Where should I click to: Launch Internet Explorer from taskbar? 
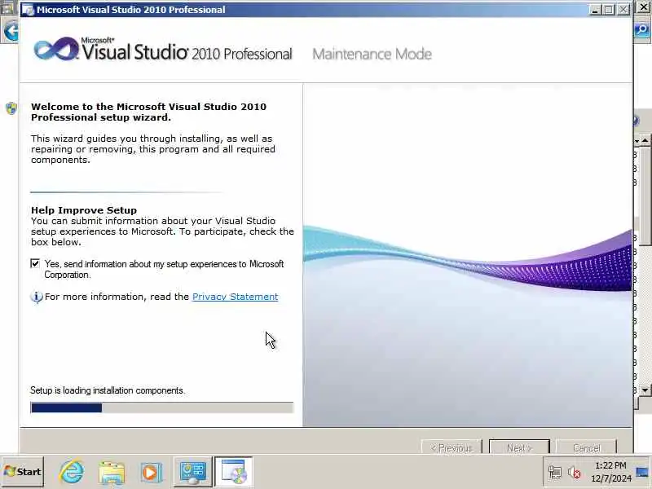pyautogui.click(x=72, y=472)
